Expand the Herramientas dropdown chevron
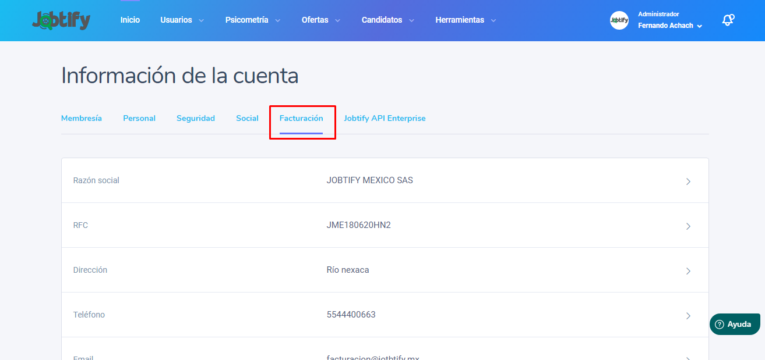The width and height of the screenshot is (765, 360). click(x=493, y=20)
